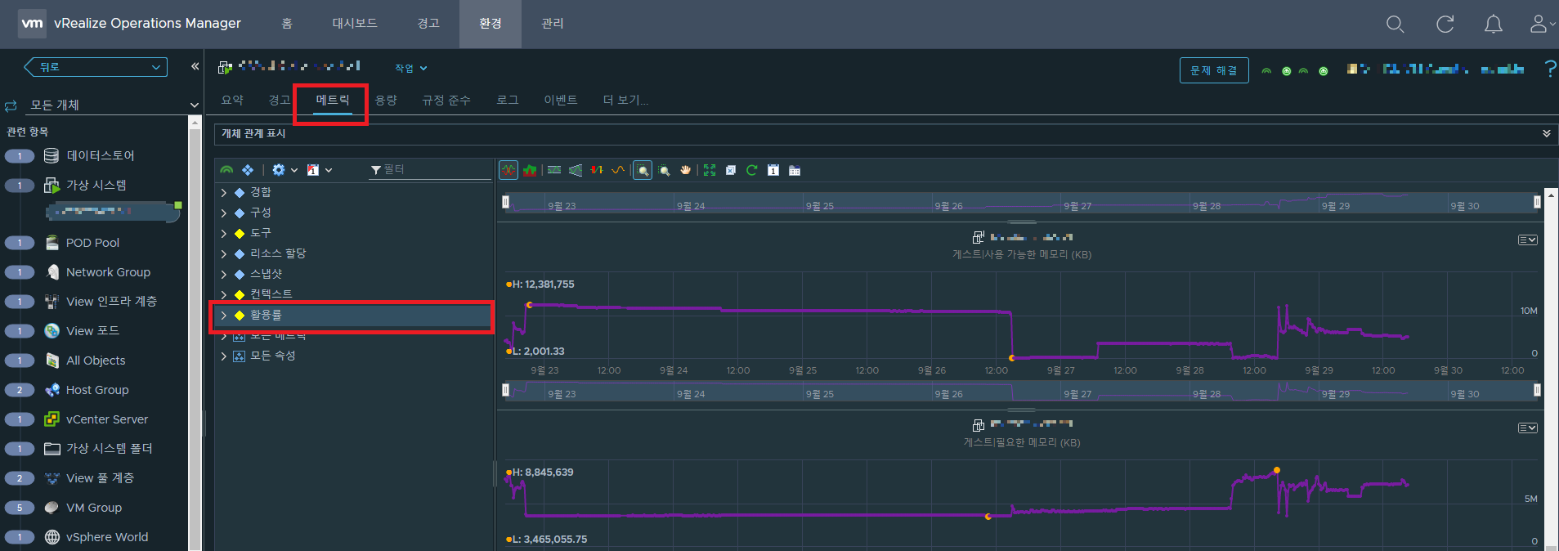This screenshot has width=1559, height=551.
Task: Open View 포드 item
Action: [94, 331]
